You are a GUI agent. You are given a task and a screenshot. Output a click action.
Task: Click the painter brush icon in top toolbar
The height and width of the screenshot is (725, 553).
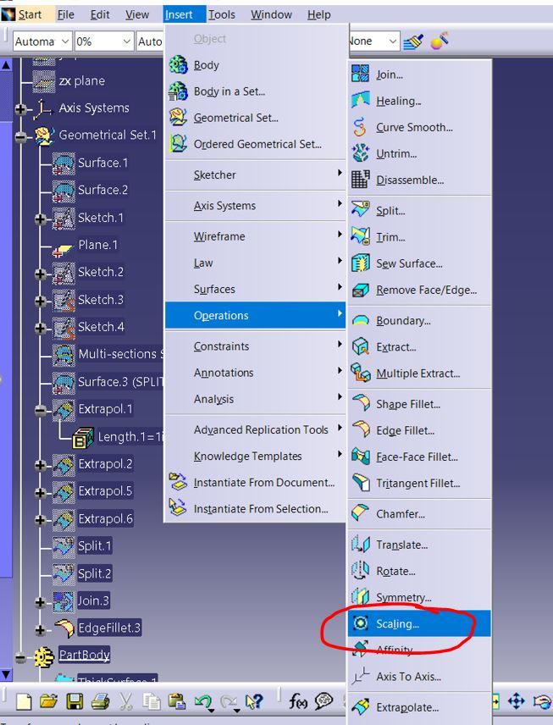[x=413, y=41]
